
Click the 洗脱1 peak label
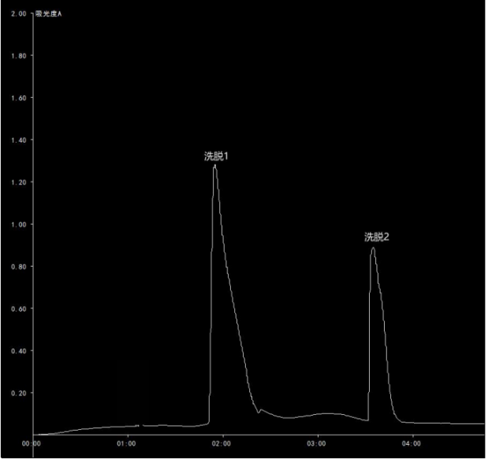216,156
